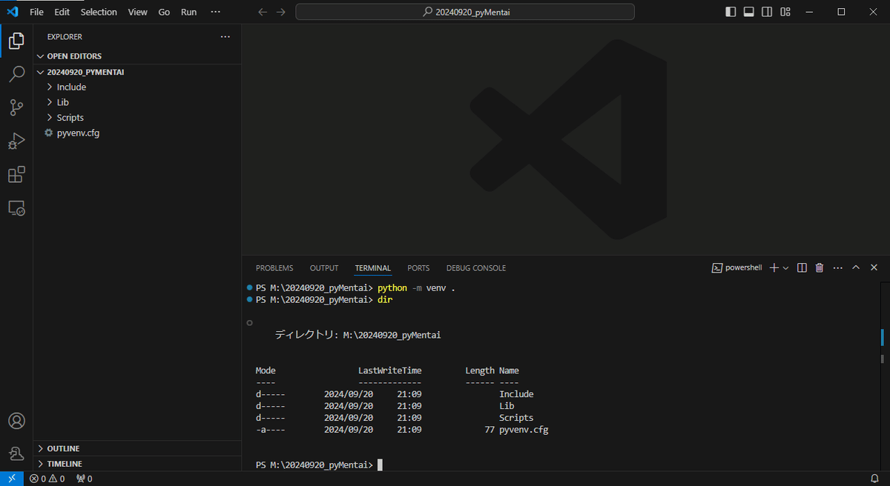Screen dimensions: 890x486
Task: Toggle the panel layout icon
Action: 749,12
